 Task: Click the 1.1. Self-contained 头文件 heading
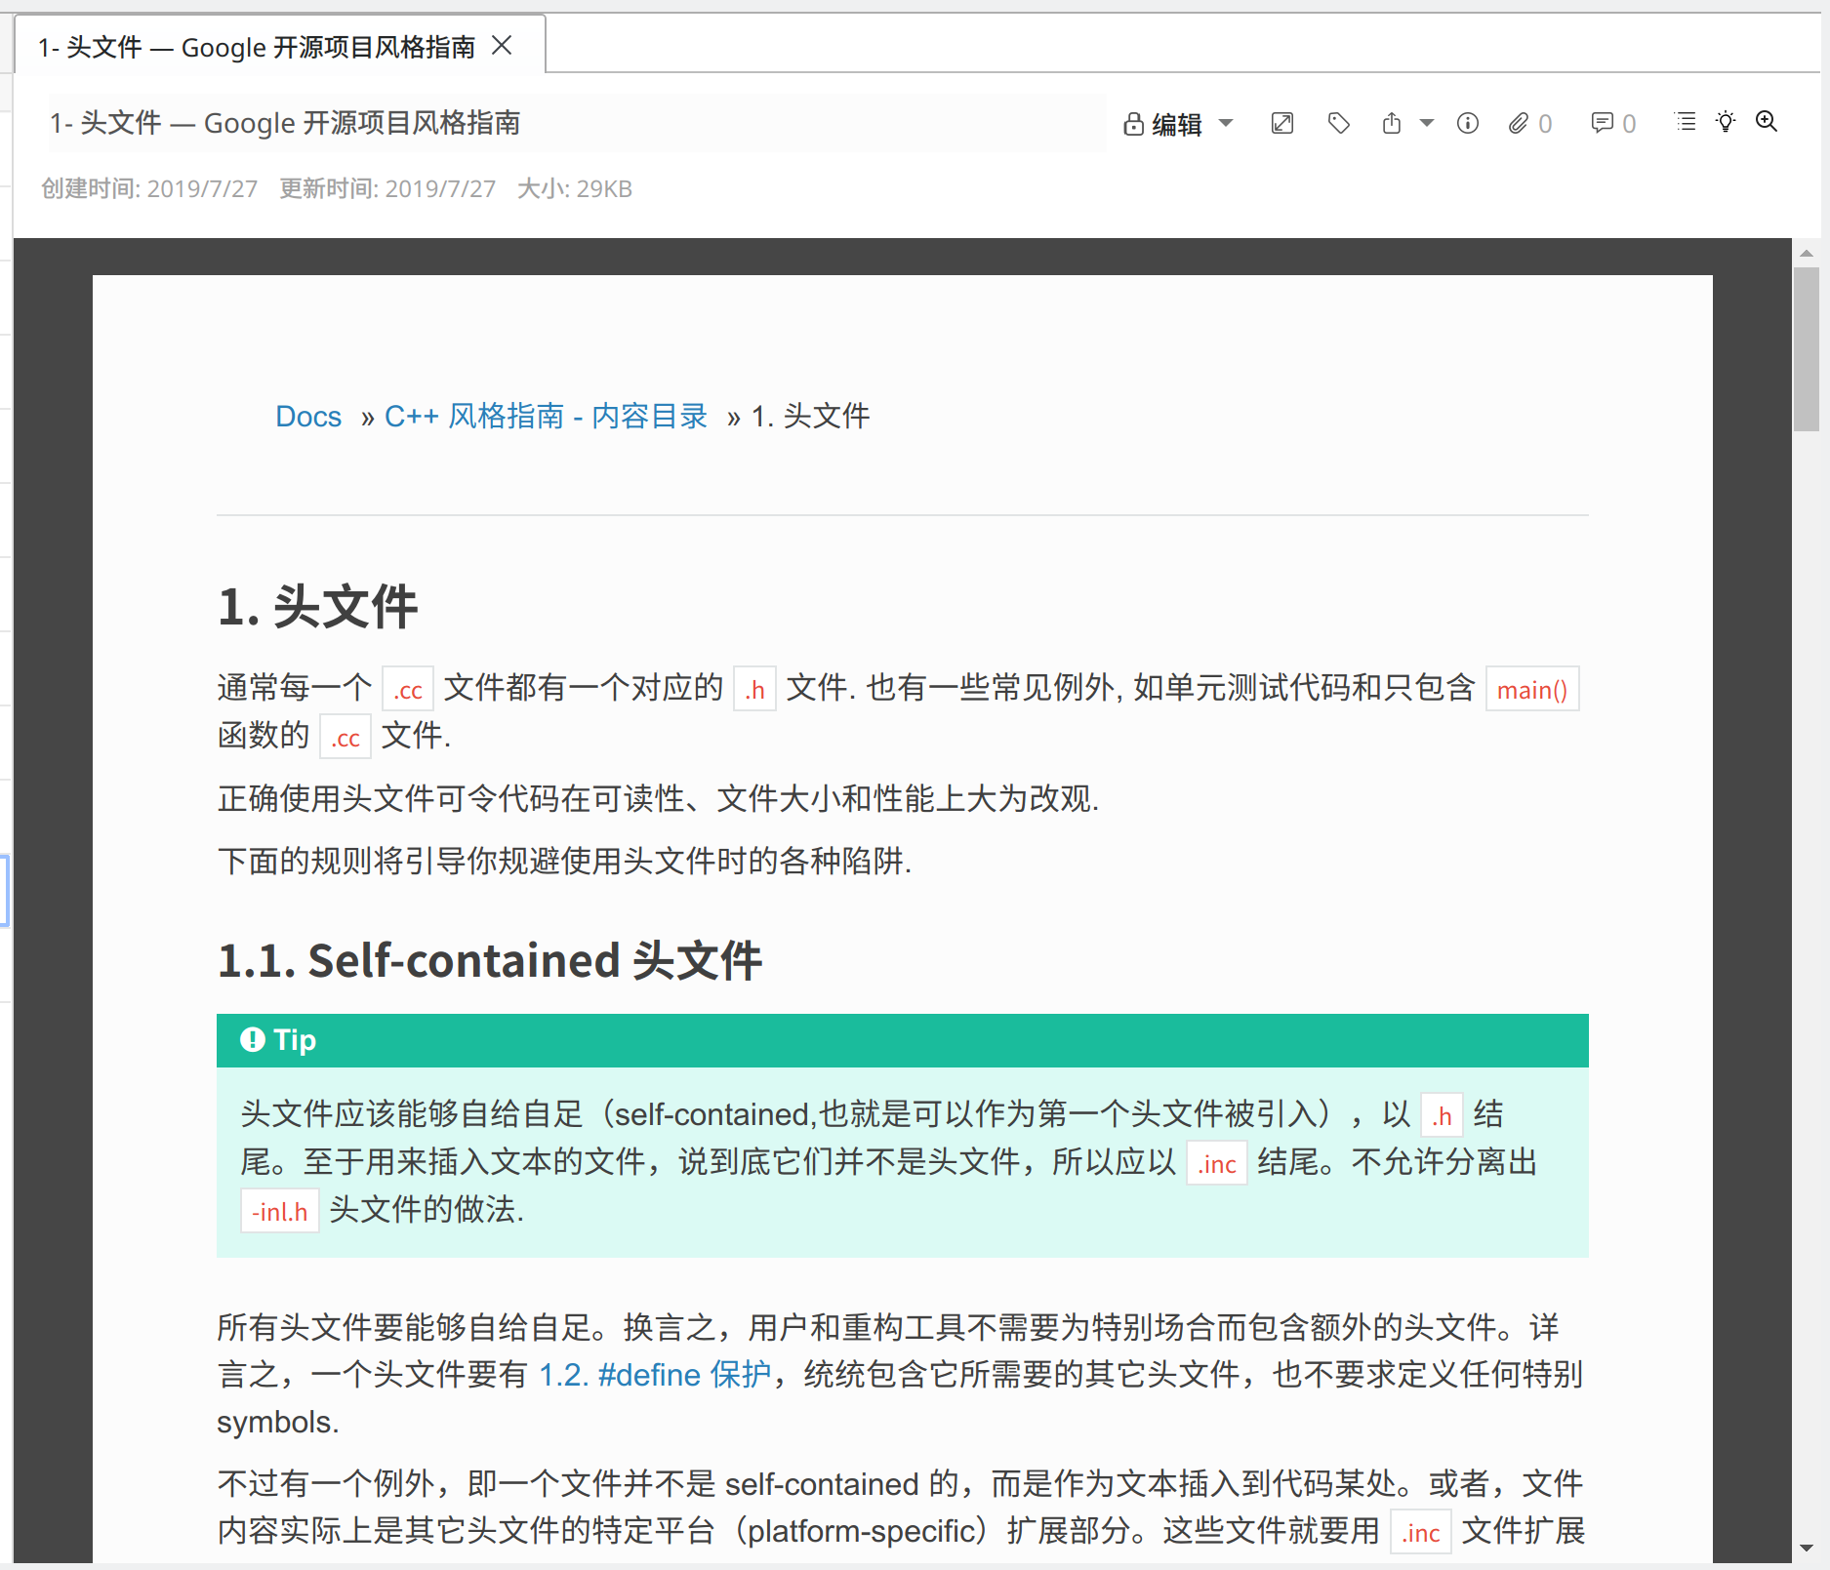coord(489,960)
